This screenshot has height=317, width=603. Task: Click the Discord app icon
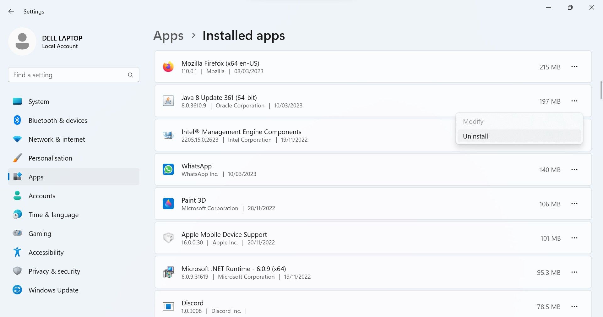click(x=168, y=306)
